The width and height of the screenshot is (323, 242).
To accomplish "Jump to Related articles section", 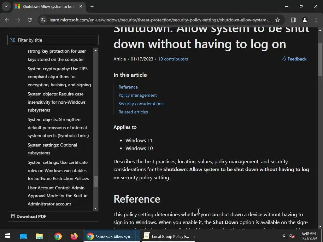I will (133, 112).
